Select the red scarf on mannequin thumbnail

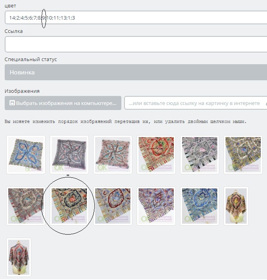point(19,257)
